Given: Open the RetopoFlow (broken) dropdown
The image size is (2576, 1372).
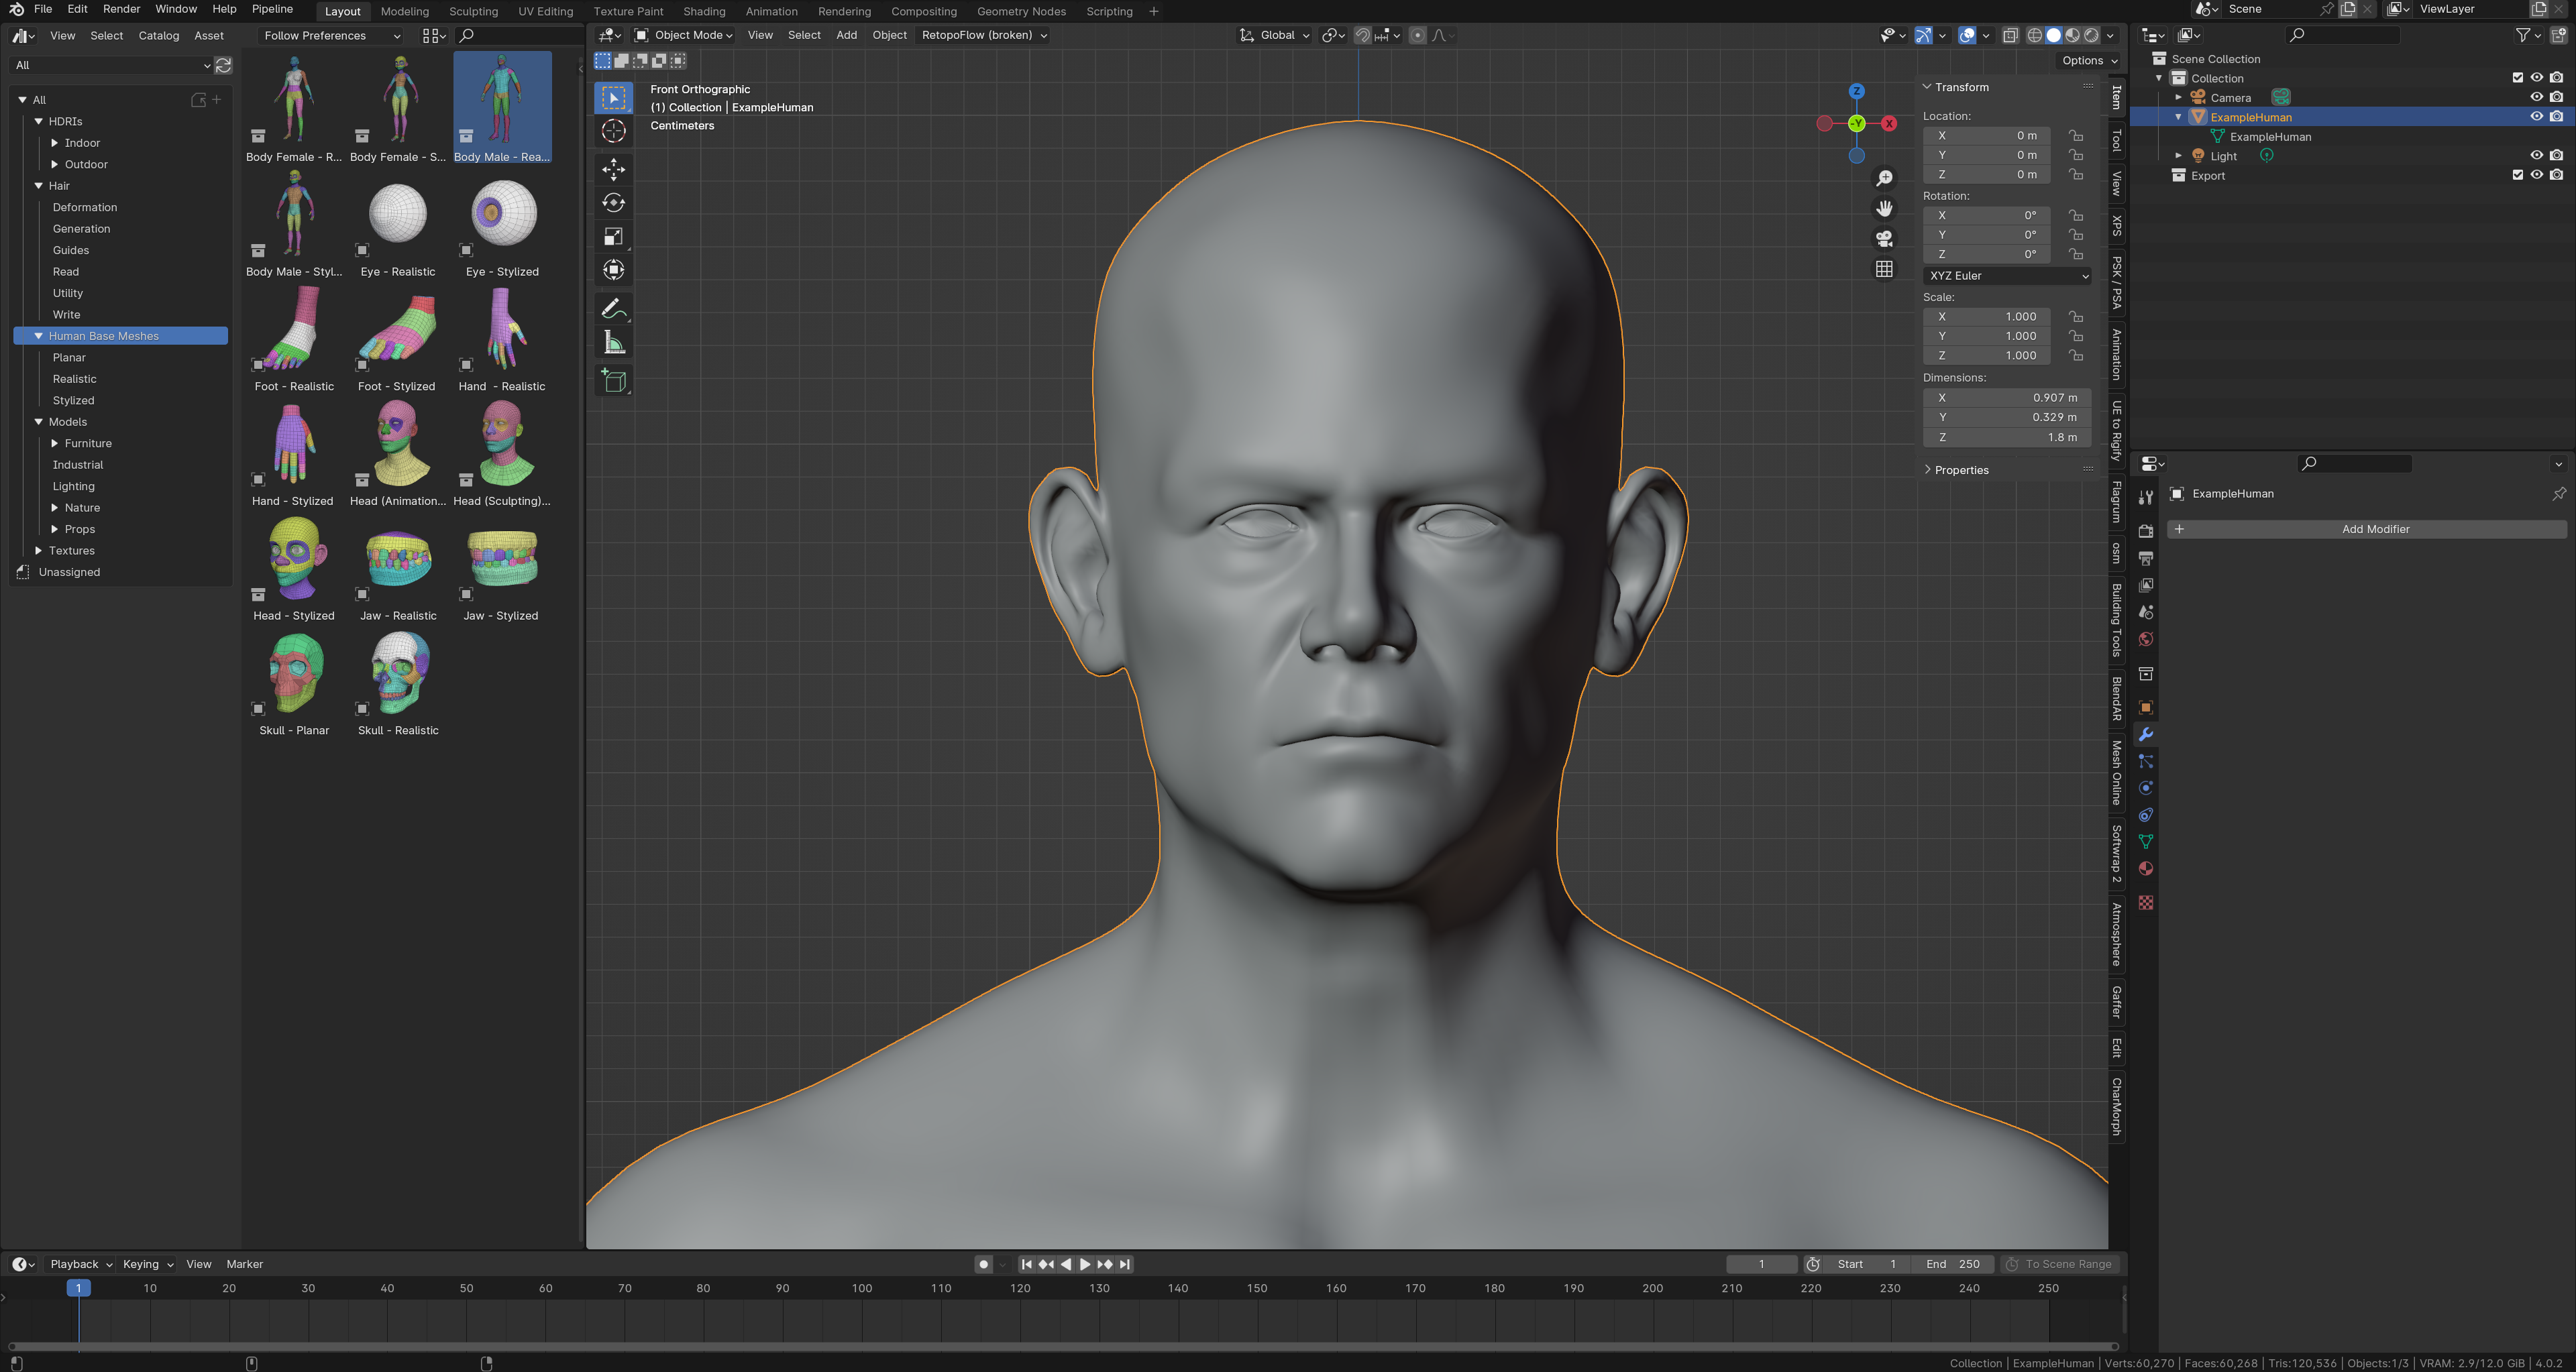Looking at the screenshot, I should 984,35.
